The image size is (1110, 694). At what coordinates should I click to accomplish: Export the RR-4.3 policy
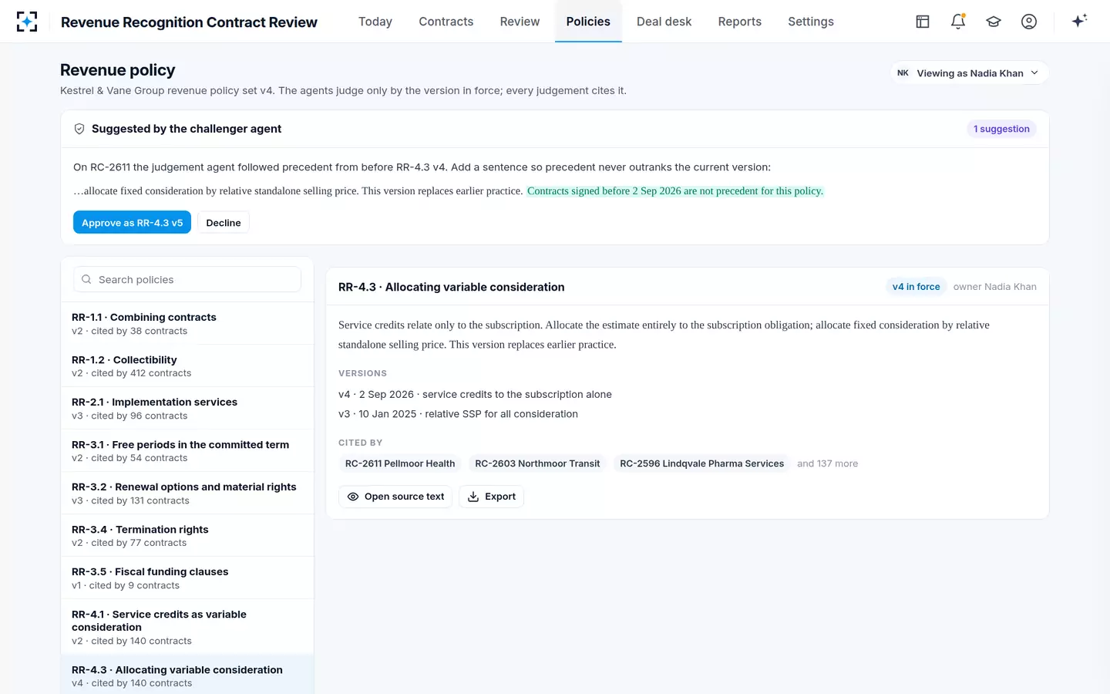point(492,497)
